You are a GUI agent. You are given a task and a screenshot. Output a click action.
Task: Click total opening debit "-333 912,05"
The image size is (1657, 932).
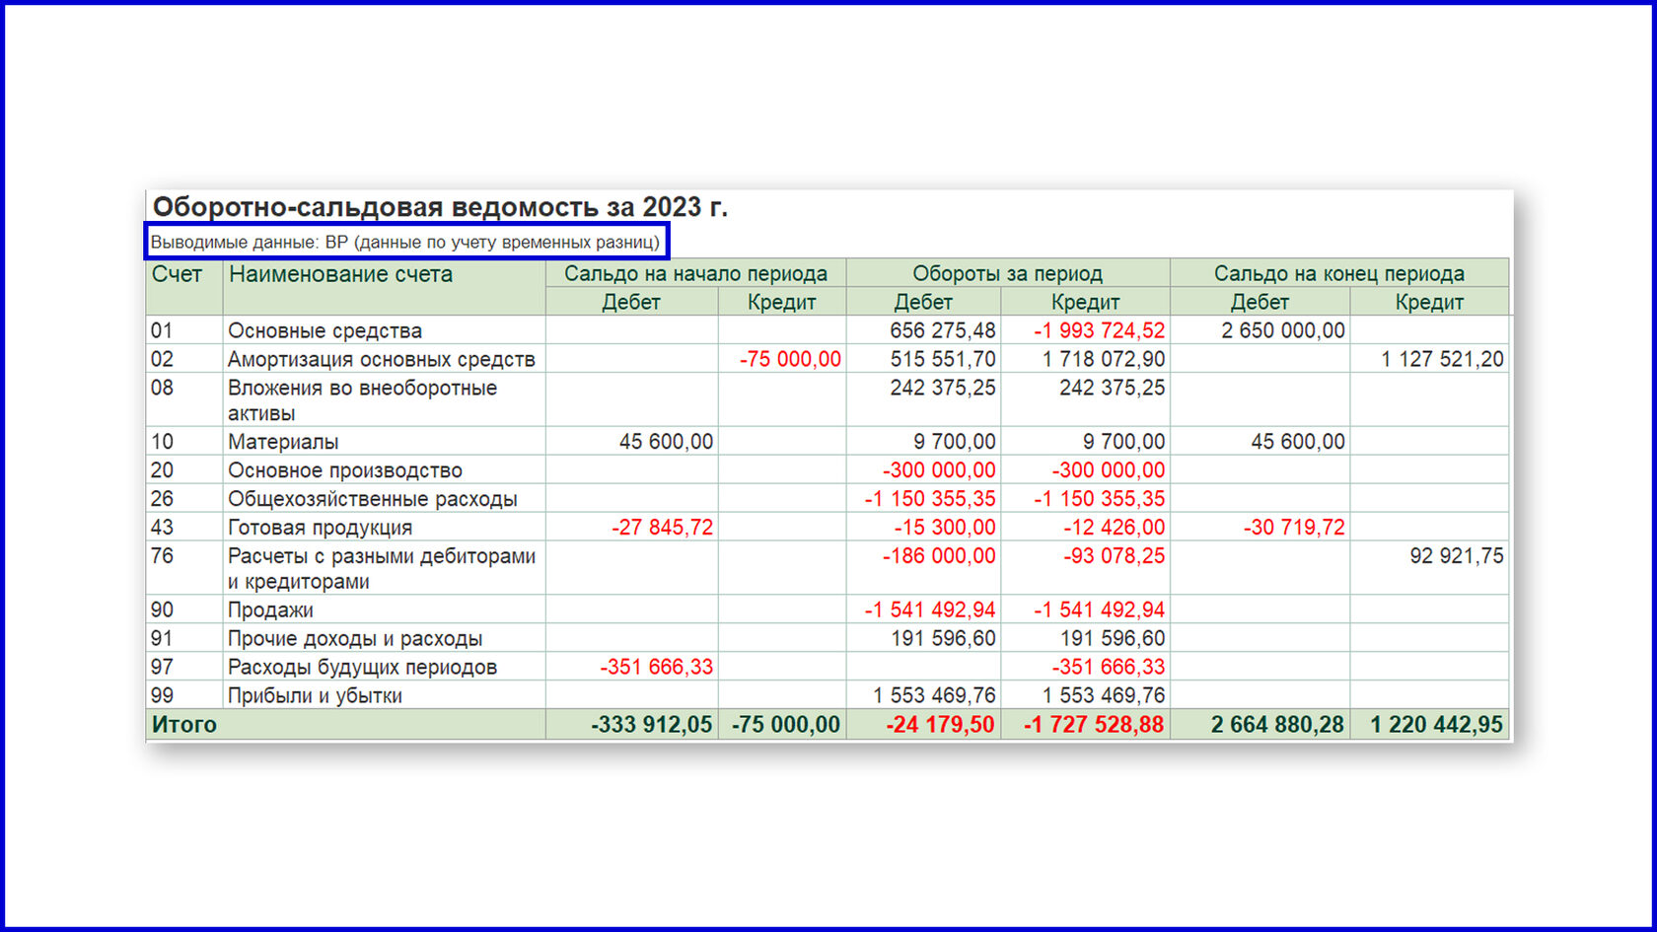651,725
